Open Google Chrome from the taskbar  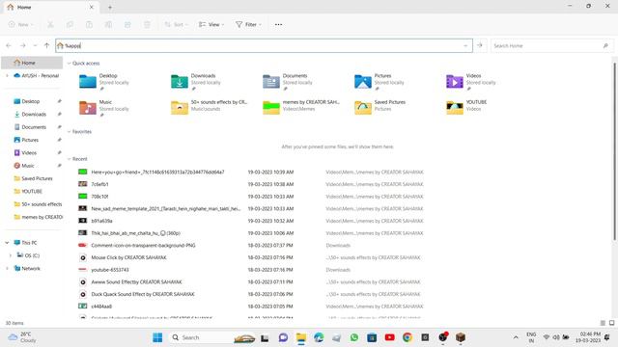pos(407,337)
